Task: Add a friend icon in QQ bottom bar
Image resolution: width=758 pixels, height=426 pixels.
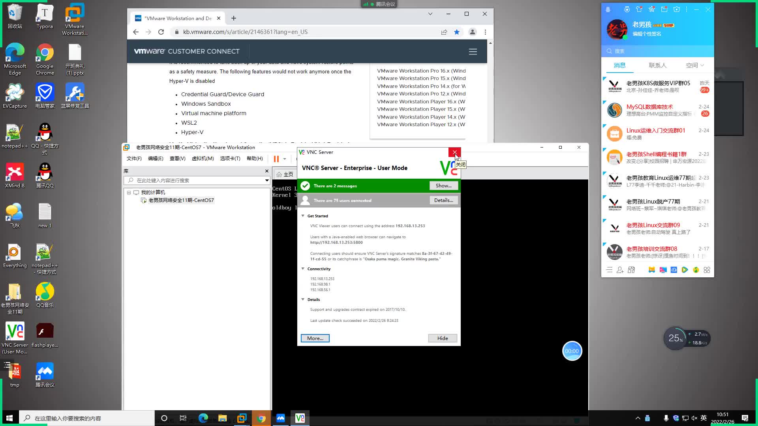Action: (620, 270)
